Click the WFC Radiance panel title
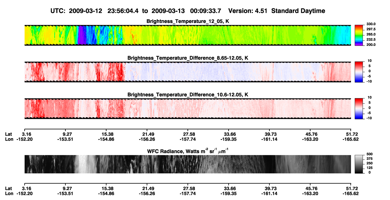 point(188,151)
